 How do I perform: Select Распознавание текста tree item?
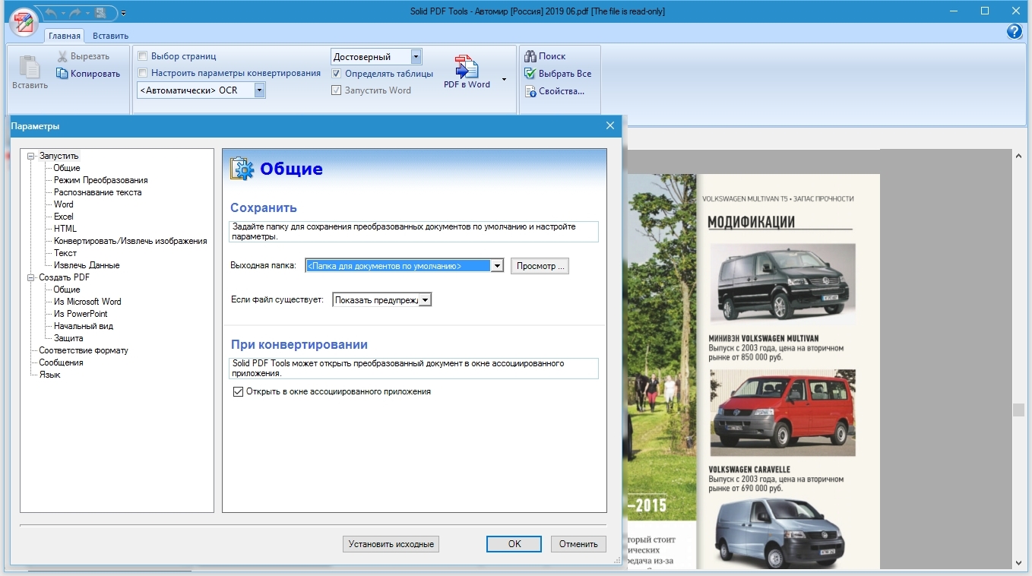[x=98, y=192]
